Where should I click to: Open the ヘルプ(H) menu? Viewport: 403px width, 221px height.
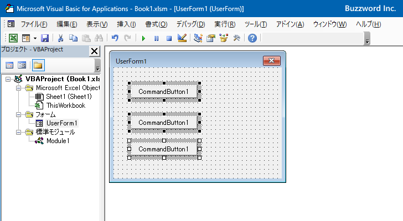click(x=368, y=24)
